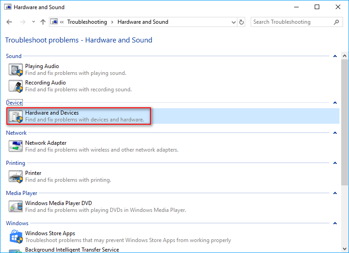Image resolution: width=349 pixels, height=253 pixels.
Task: Click the Windows Store Apps icon
Action: 16,237
